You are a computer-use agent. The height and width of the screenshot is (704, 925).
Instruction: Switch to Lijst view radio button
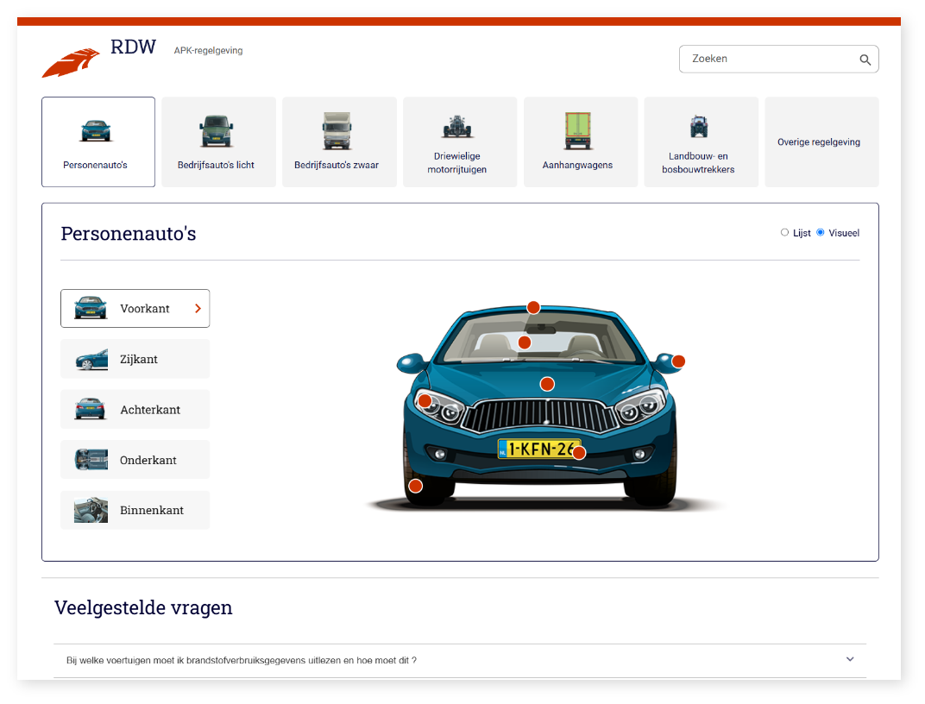point(784,232)
